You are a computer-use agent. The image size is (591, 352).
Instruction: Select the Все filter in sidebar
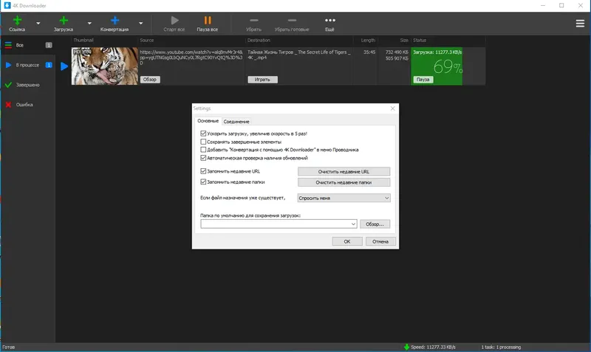[x=28, y=45]
